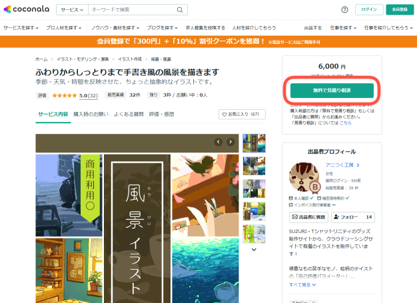The height and width of the screenshot is (303, 417).
Task: Expand 仕事を探す menu
Action: pyautogui.click(x=343, y=28)
